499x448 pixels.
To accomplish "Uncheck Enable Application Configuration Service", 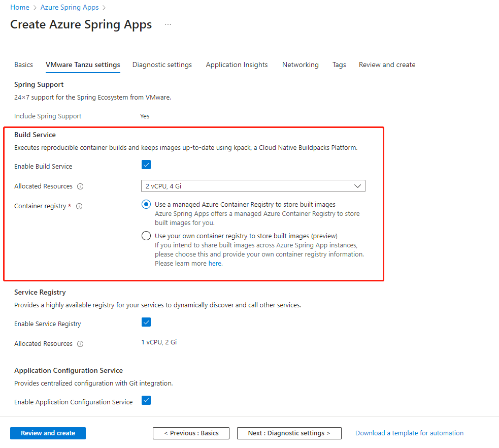I will (146, 400).
